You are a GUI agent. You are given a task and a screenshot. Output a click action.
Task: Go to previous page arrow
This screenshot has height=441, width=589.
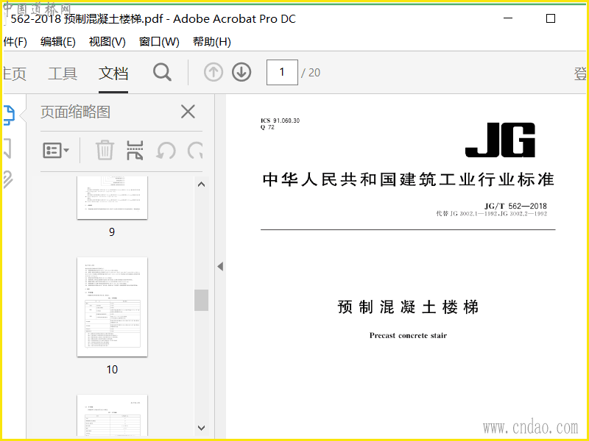click(x=214, y=72)
